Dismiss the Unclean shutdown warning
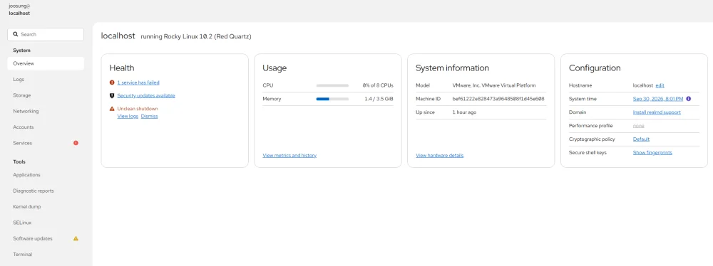Screen dimensions: 713x266 (x=149, y=116)
